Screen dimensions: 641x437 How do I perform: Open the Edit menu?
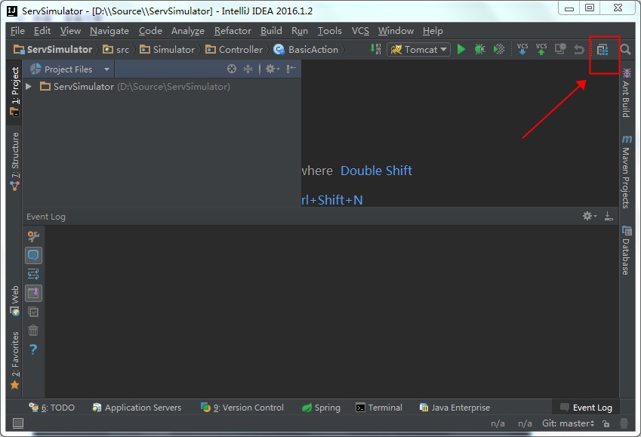(x=42, y=31)
